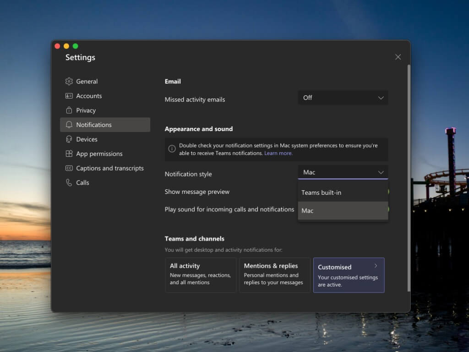Click the Captions and transcripts CC icon

click(69, 168)
